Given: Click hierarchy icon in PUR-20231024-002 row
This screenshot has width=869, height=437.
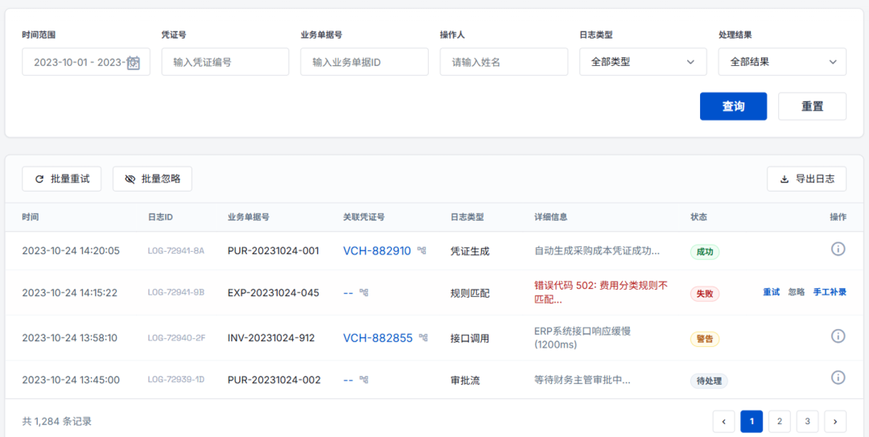Looking at the screenshot, I should coord(364,379).
